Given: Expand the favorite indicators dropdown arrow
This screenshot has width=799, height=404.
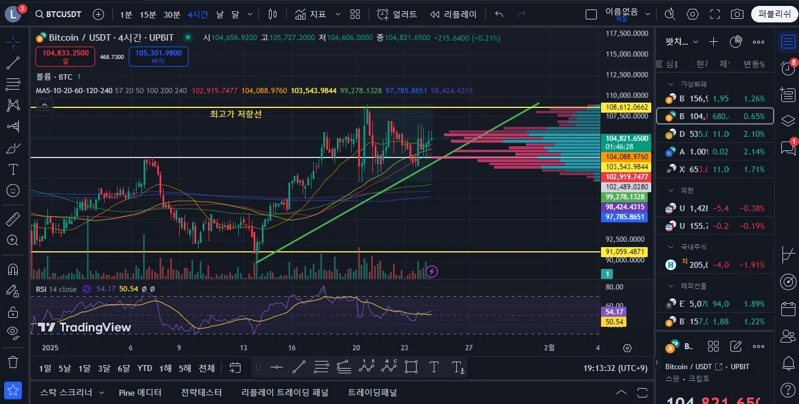Looking at the screenshot, I should point(337,14).
